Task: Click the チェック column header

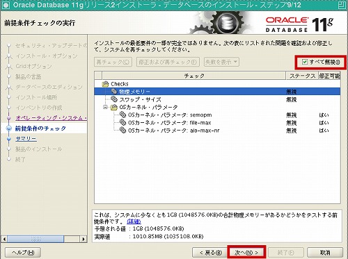Action: click(x=194, y=76)
